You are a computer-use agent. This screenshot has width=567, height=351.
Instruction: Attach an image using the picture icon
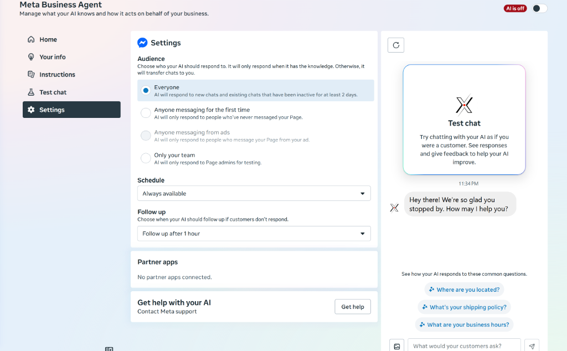396,346
